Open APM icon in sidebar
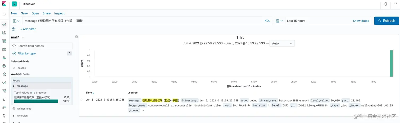 [4, 91]
